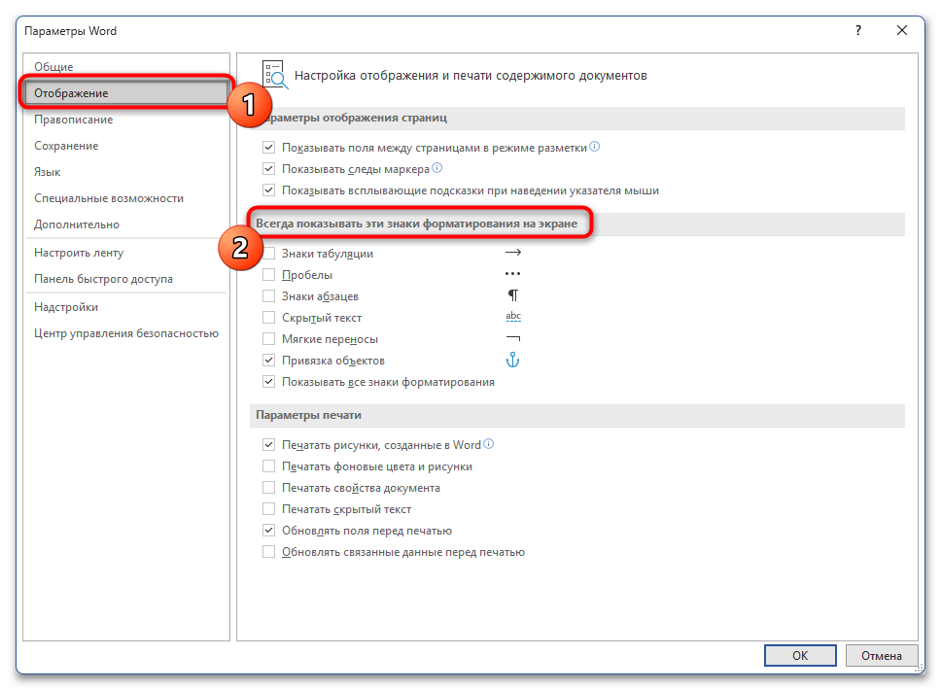The image size is (941, 690).
Task: Click the paragraph pilcrow symbol icon
Action: [513, 295]
